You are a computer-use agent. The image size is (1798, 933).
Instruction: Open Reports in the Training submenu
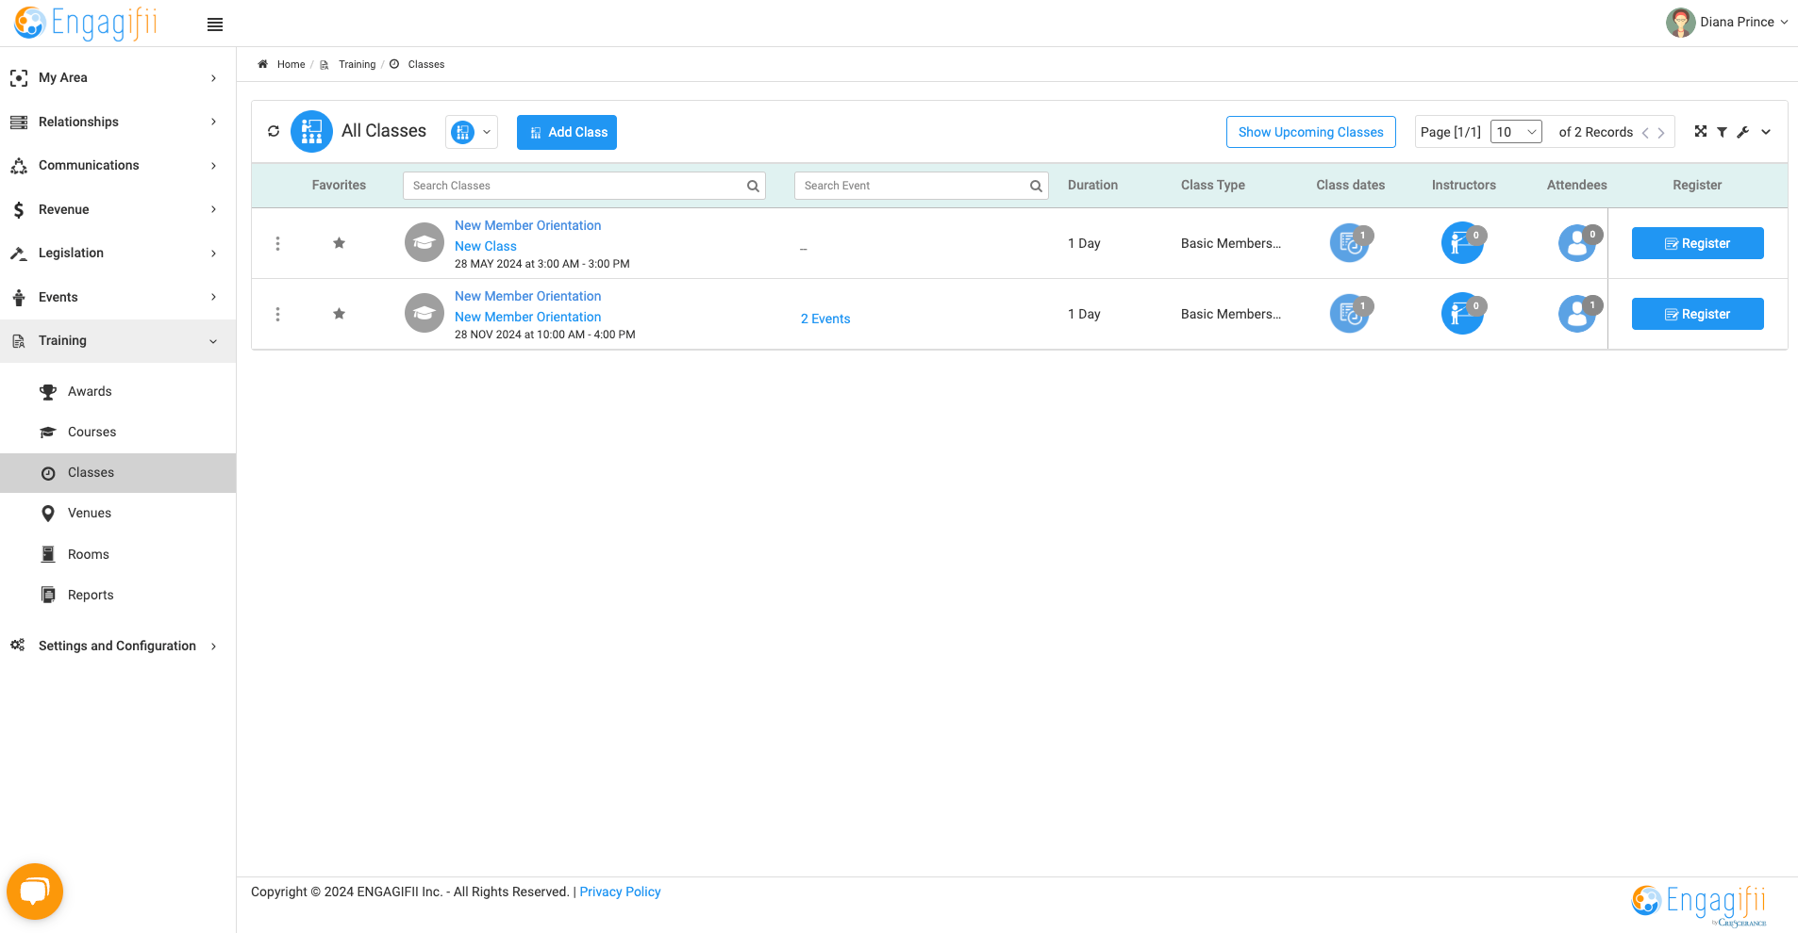(91, 595)
